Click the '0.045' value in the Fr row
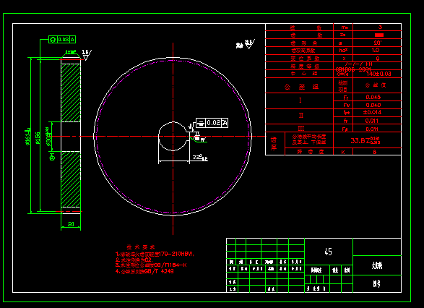 click(373, 97)
